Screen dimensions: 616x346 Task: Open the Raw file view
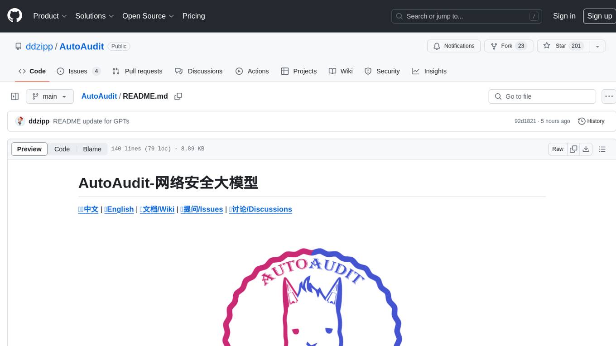click(558, 149)
